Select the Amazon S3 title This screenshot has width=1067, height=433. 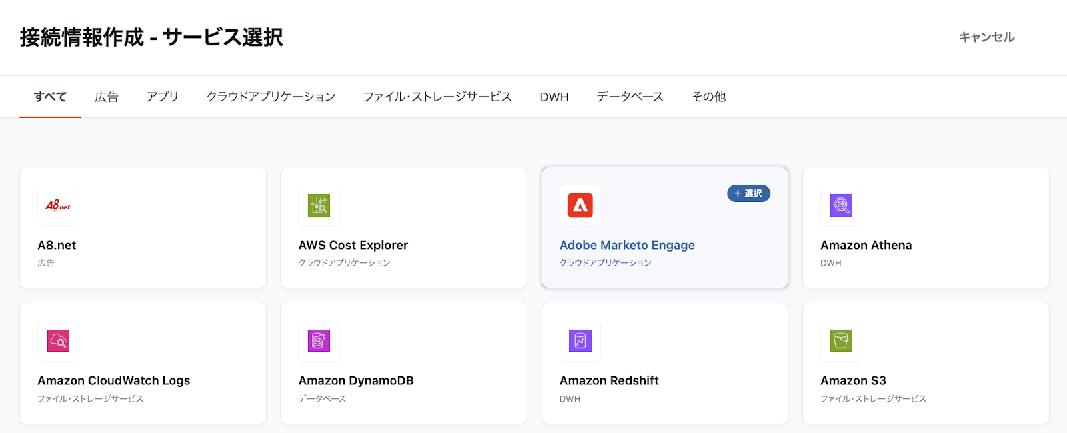pyautogui.click(x=853, y=380)
